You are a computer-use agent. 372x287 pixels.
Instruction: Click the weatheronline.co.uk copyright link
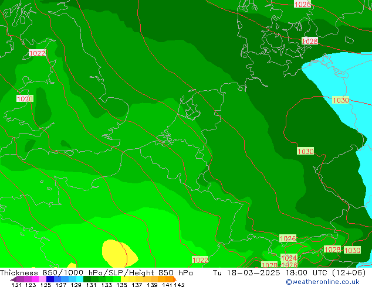point(323,282)
